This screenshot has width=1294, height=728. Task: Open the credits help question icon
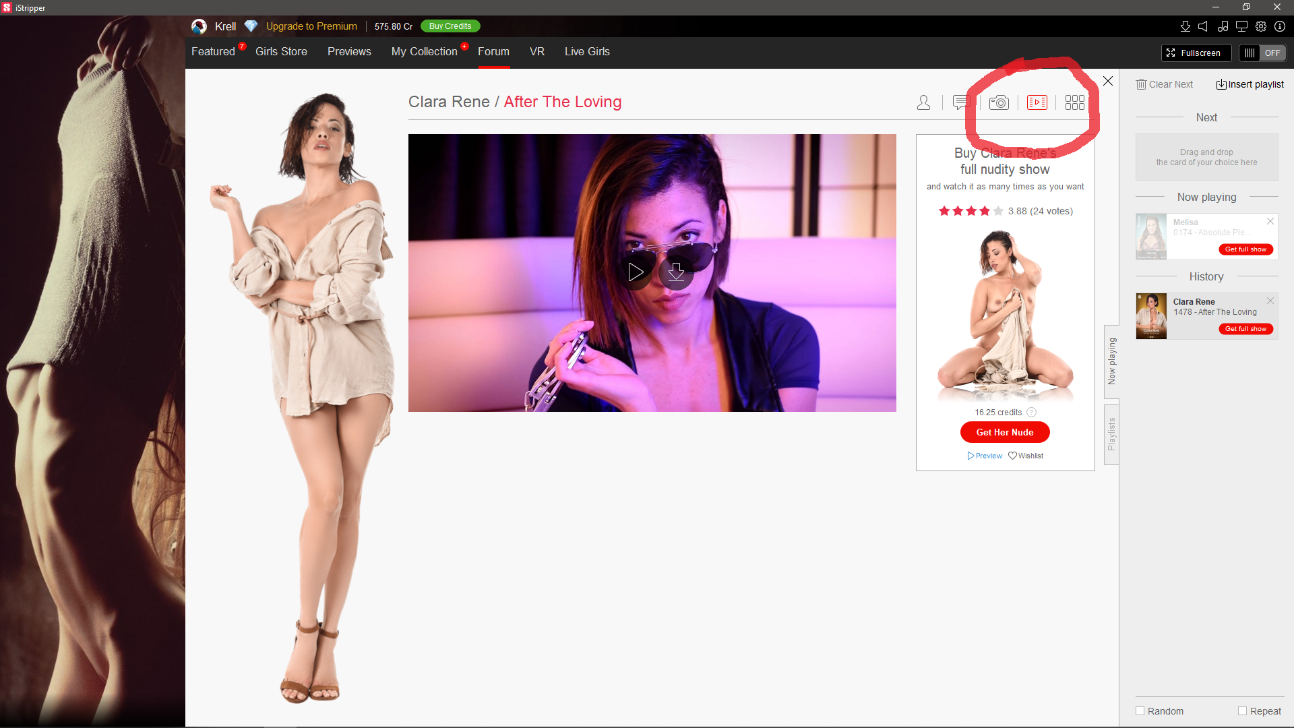point(1031,413)
